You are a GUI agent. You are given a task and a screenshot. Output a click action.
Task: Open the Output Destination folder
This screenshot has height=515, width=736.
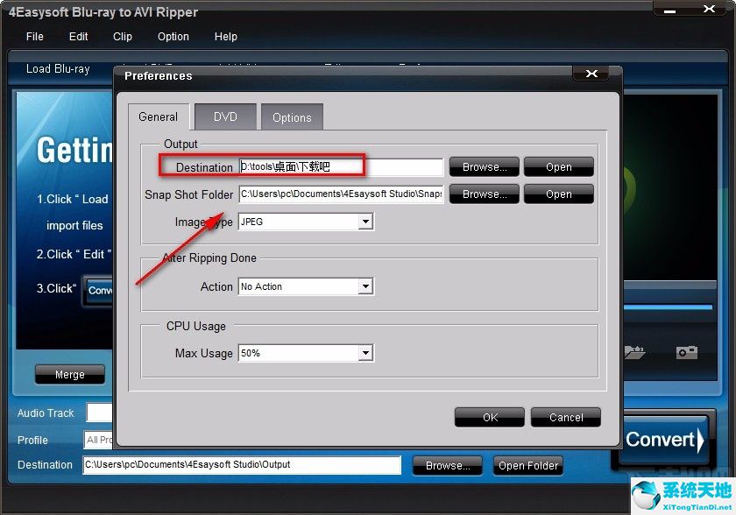click(559, 167)
